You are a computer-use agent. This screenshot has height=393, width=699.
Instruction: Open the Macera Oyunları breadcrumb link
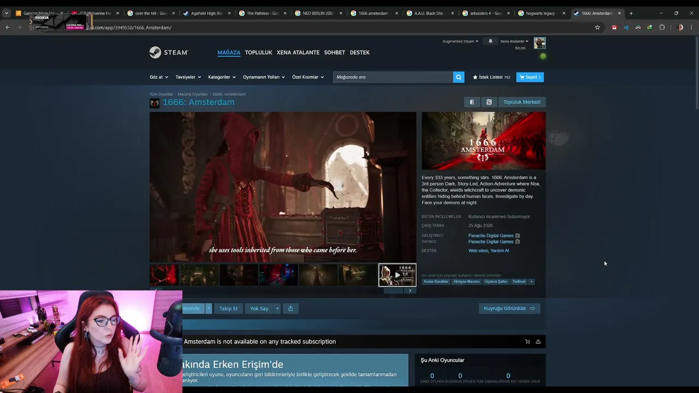192,94
